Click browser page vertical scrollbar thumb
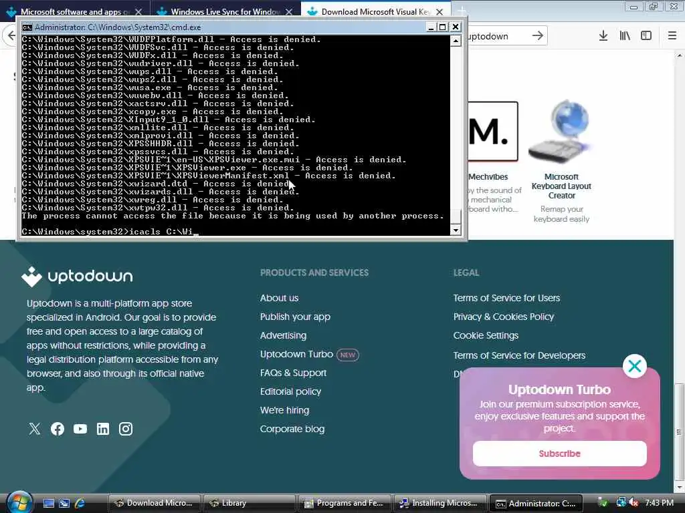Viewport: 685px width, 513px height. 679,431
